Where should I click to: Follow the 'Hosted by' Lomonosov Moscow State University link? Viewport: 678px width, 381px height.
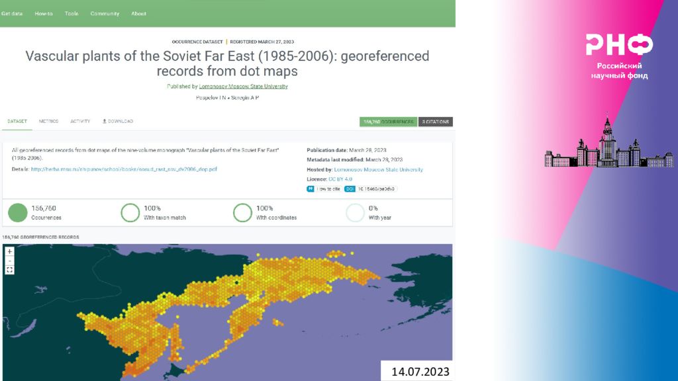point(378,170)
